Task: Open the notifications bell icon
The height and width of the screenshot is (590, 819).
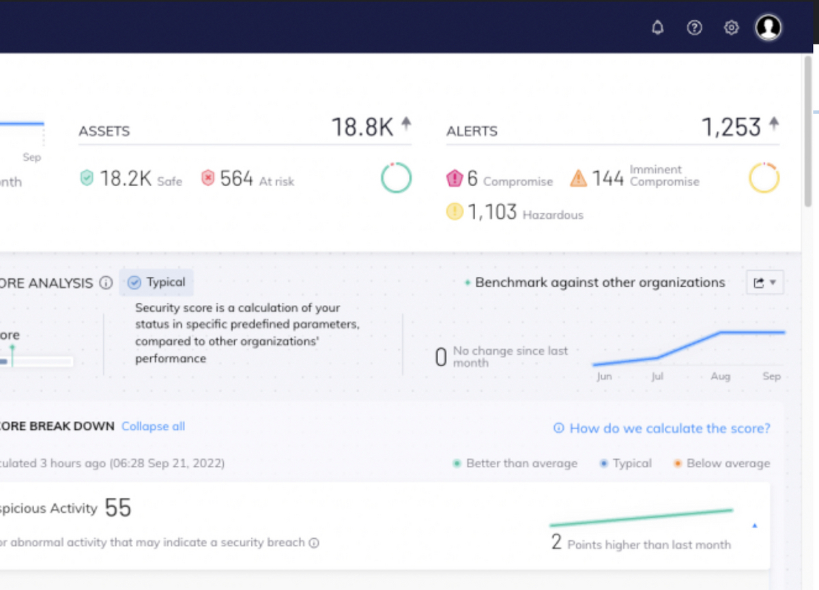Action: (658, 28)
